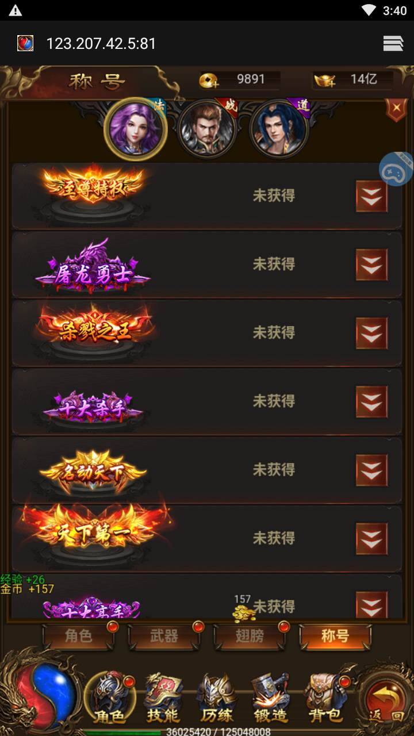Tap the 角色 helmet icon in bottom bar
The image size is (414, 736).
point(110,698)
